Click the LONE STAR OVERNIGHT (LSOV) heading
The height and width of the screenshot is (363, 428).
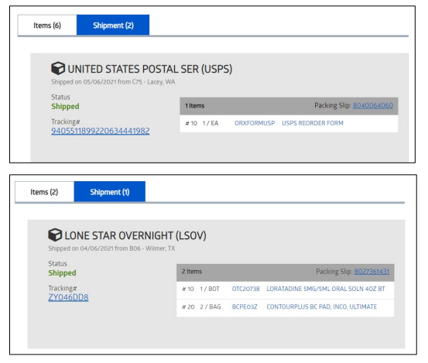tap(135, 235)
